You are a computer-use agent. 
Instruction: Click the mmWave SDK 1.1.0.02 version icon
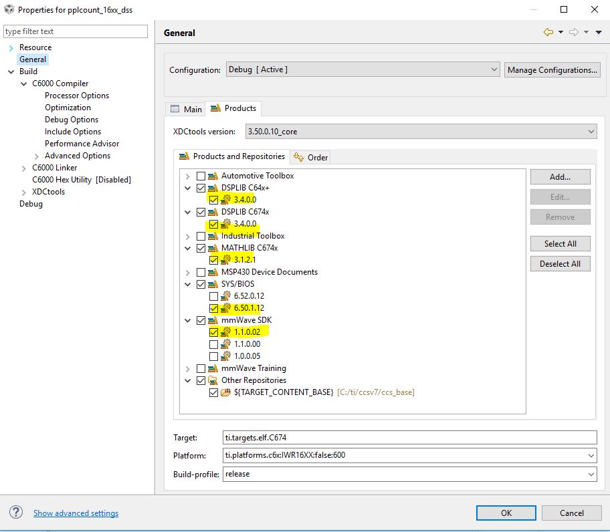(x=225, y=332)
